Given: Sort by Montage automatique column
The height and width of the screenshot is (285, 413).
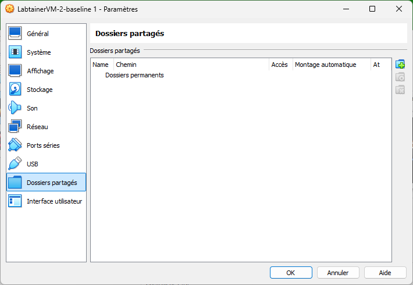Looking at the screenshot, I should point(325,65).
